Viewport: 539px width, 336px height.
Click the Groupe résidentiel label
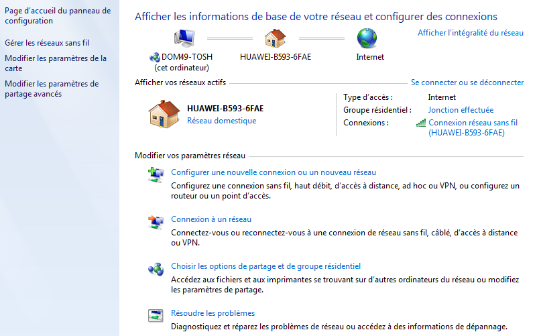(x=377, y=110)
